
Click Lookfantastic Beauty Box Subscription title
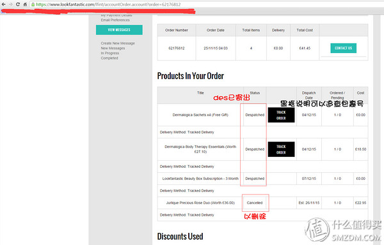click(200, 179)
